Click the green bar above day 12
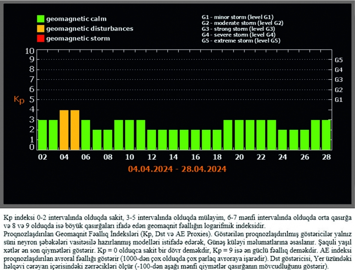Viewport: 355px width, 270px height. pyautogui.click(x=152, y=140)
